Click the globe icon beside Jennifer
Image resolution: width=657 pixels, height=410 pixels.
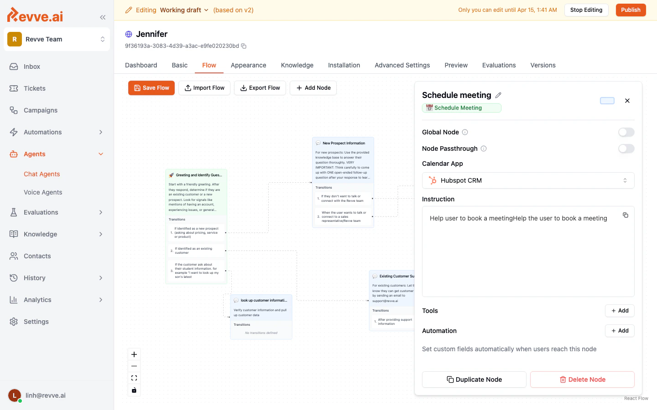[x=129, y=34]
